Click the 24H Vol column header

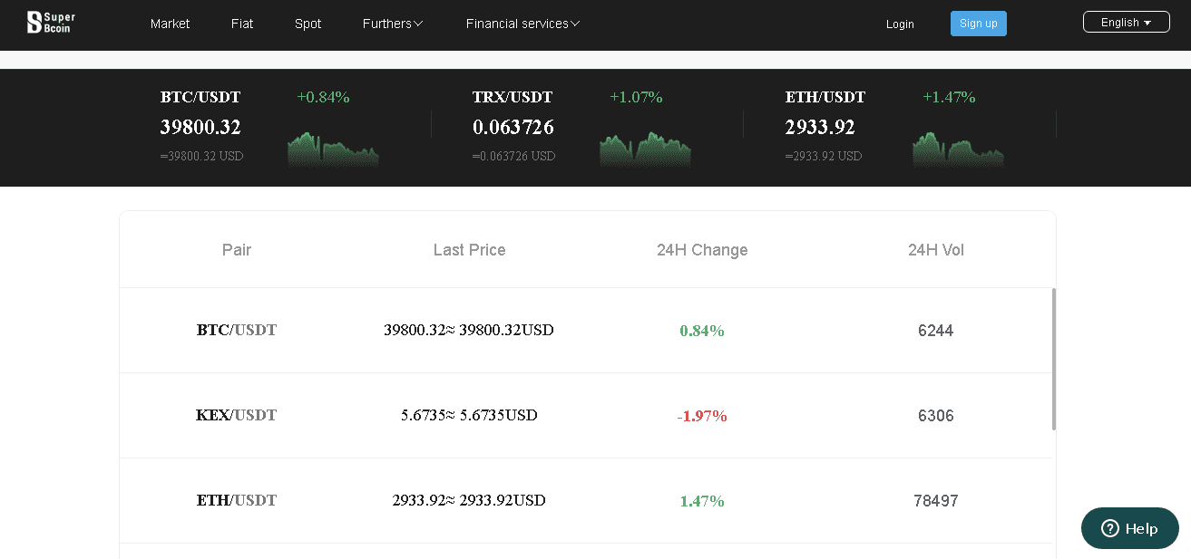(935, 250)
